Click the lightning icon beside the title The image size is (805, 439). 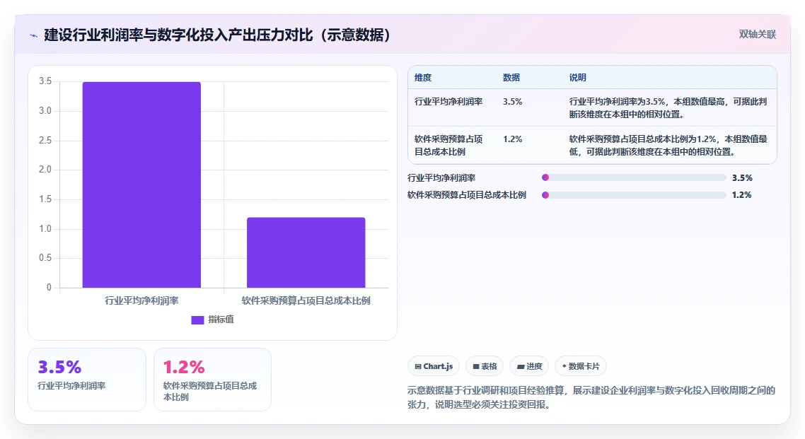(x=34, y=35)
